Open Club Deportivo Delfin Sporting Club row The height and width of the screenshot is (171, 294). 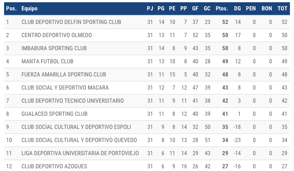(x=147, y=22)
